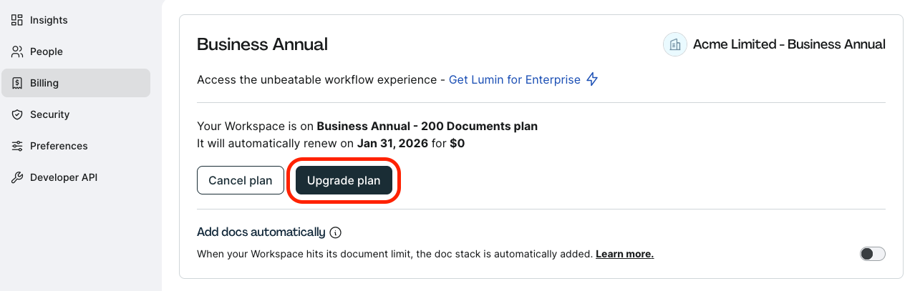
Task: Click the Cancel plan button
Action: (241, 181)
